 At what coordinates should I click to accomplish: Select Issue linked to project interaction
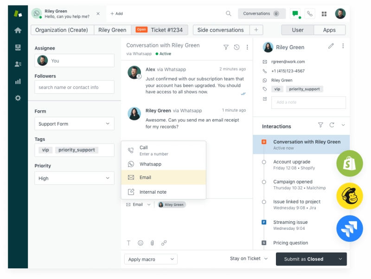(x=296, y=204)
